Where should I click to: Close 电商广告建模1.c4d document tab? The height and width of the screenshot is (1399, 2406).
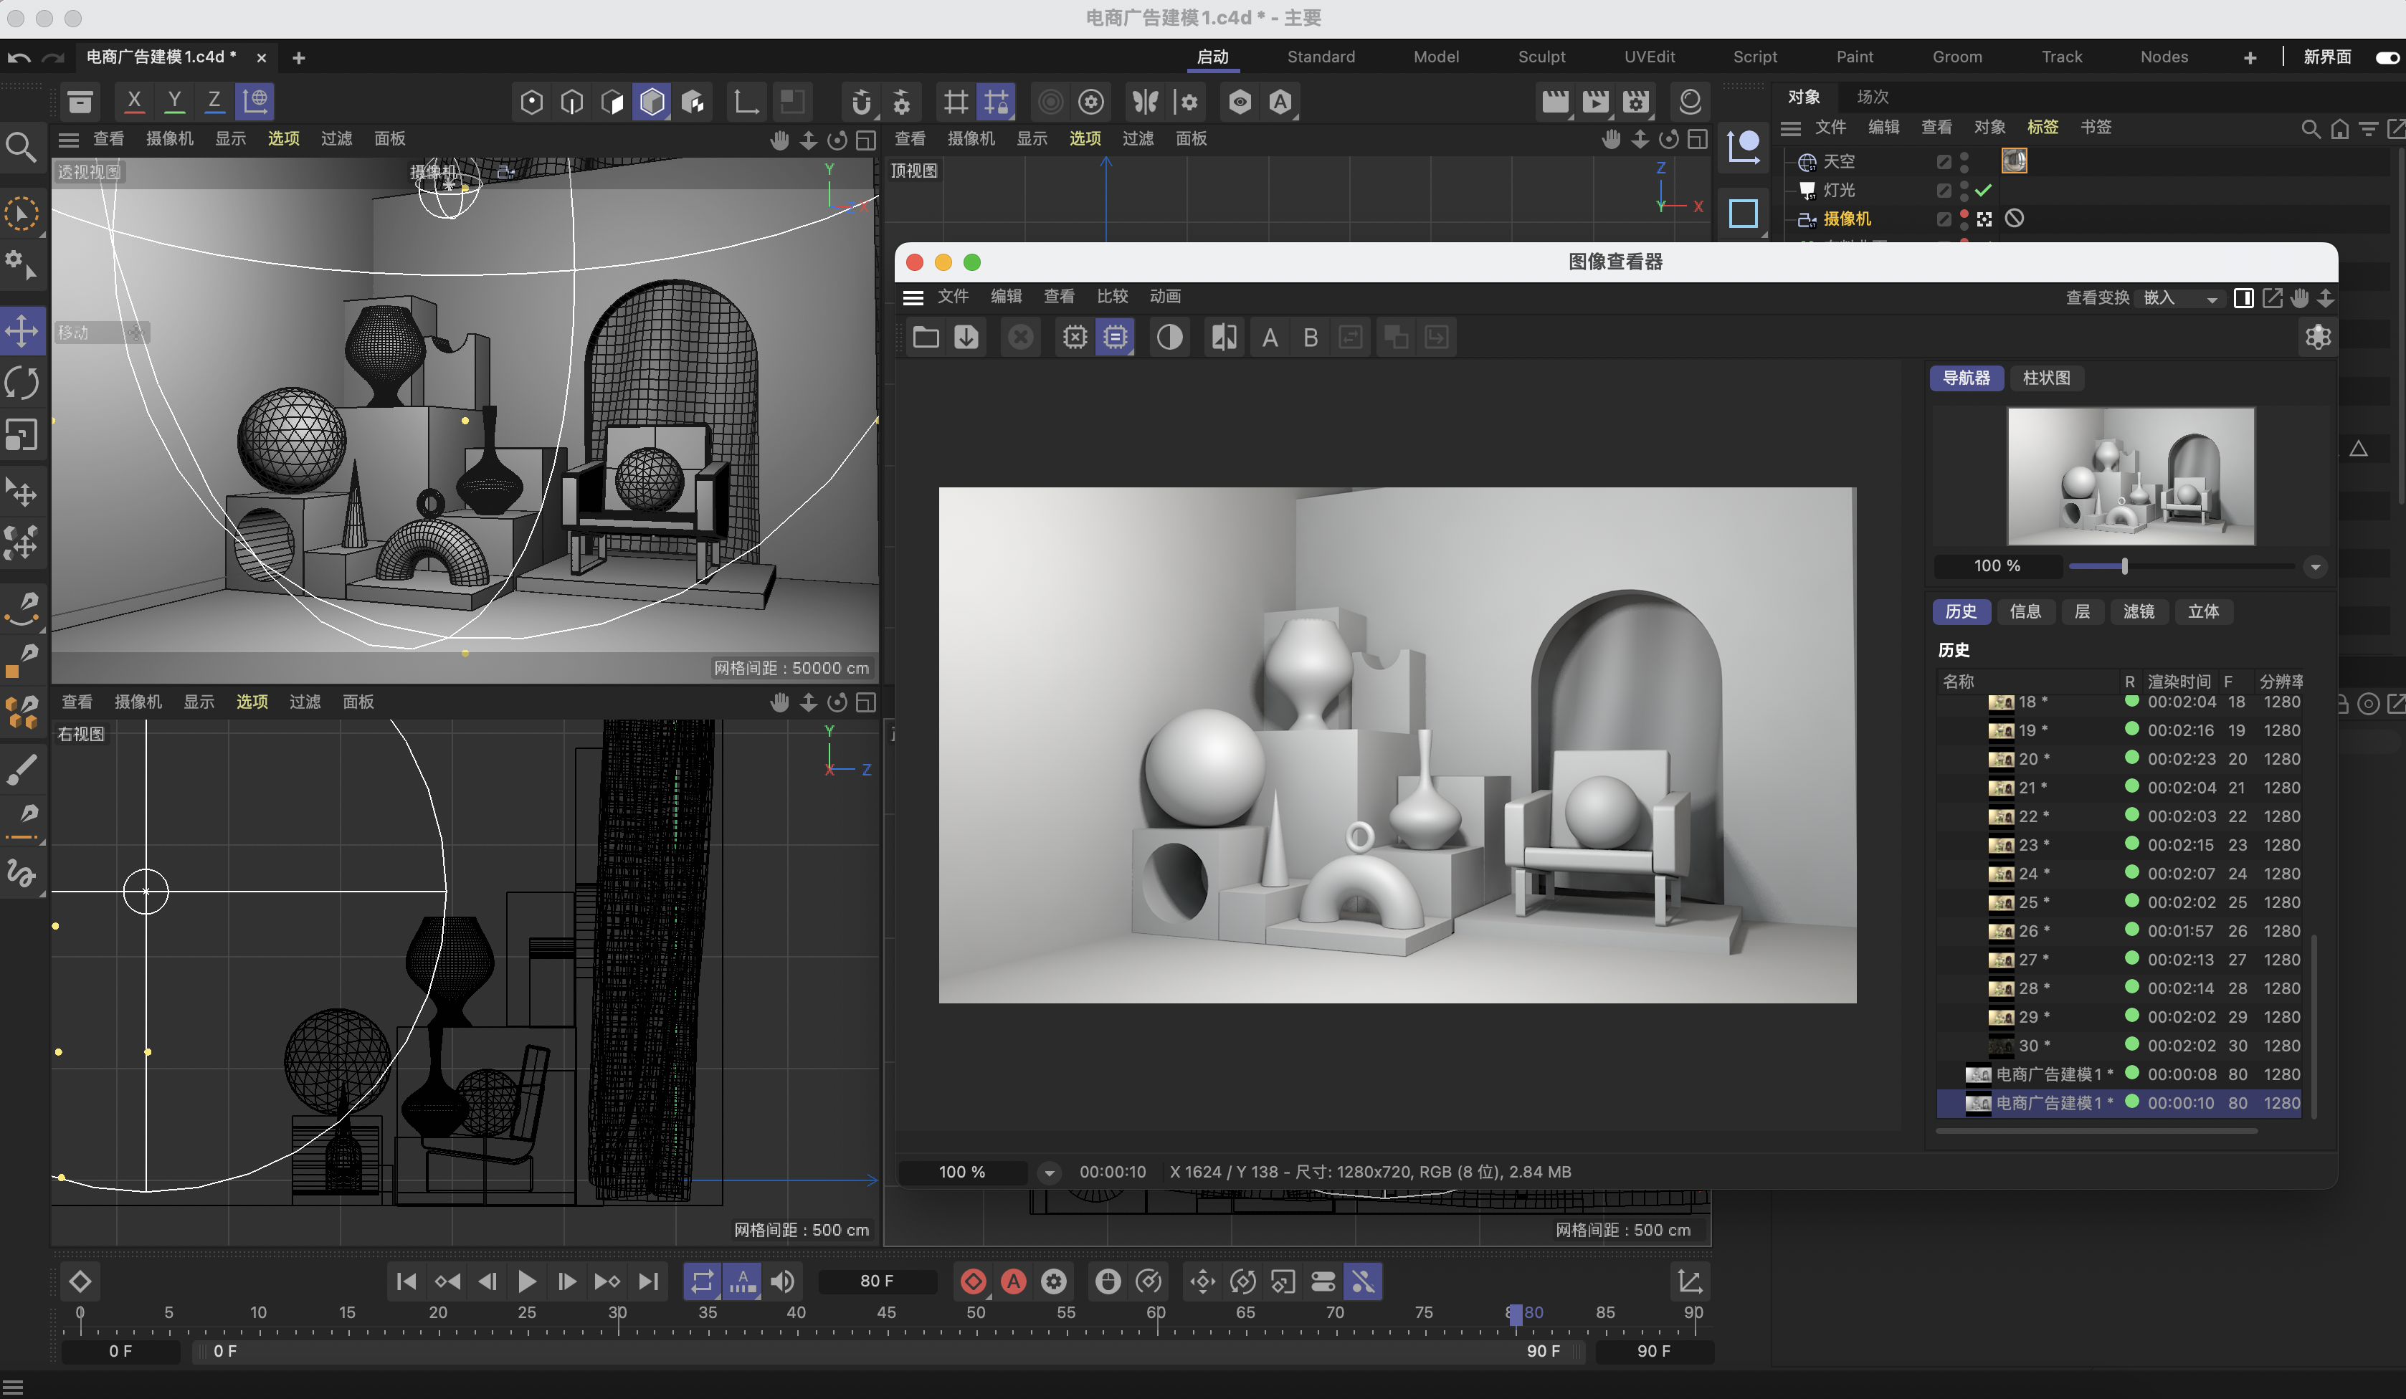[x=261, y=58]
